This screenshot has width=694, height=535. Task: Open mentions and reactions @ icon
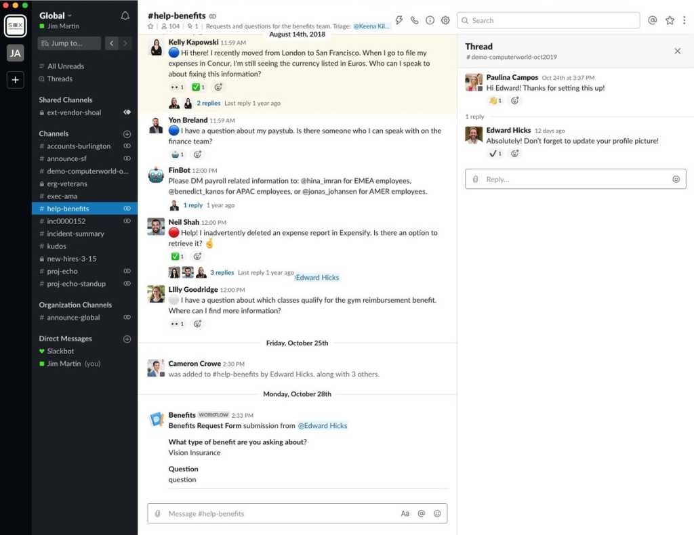click(x=652, y=20)
